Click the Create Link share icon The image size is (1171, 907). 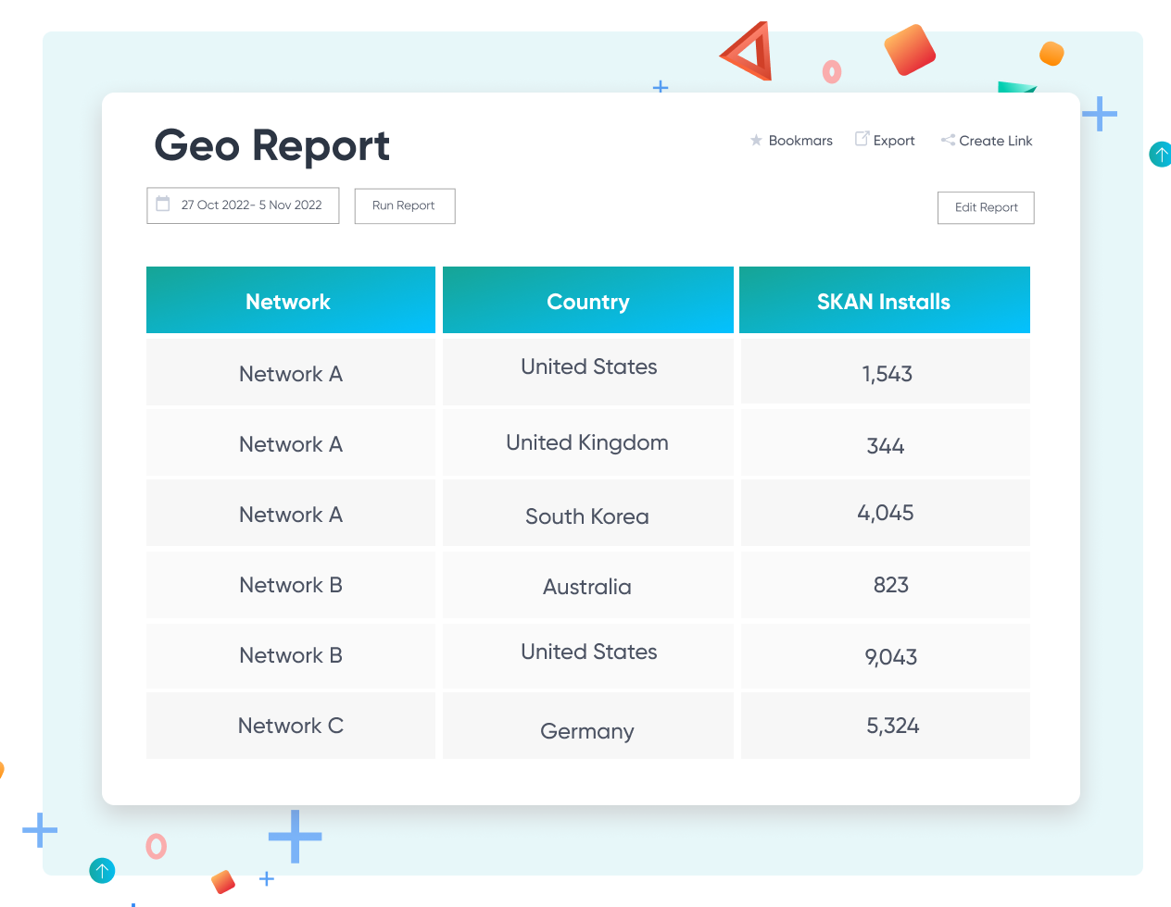point(948,140)
